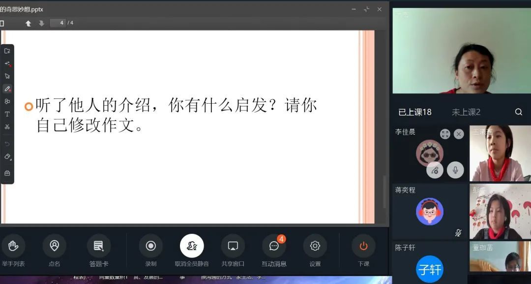Open the folder import tool in annotation toolbar
The image size is (531, 284).
tap(7, 51)
